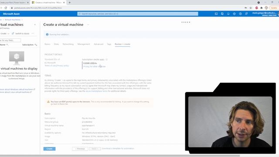
Task: Select the Power Automate browser tab
Action: click(x=14, y=3)
